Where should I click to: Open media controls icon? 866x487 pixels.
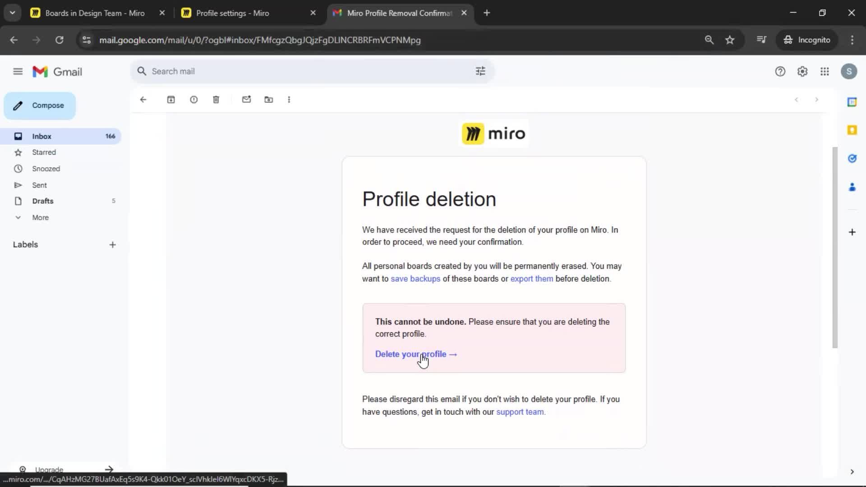761,40
